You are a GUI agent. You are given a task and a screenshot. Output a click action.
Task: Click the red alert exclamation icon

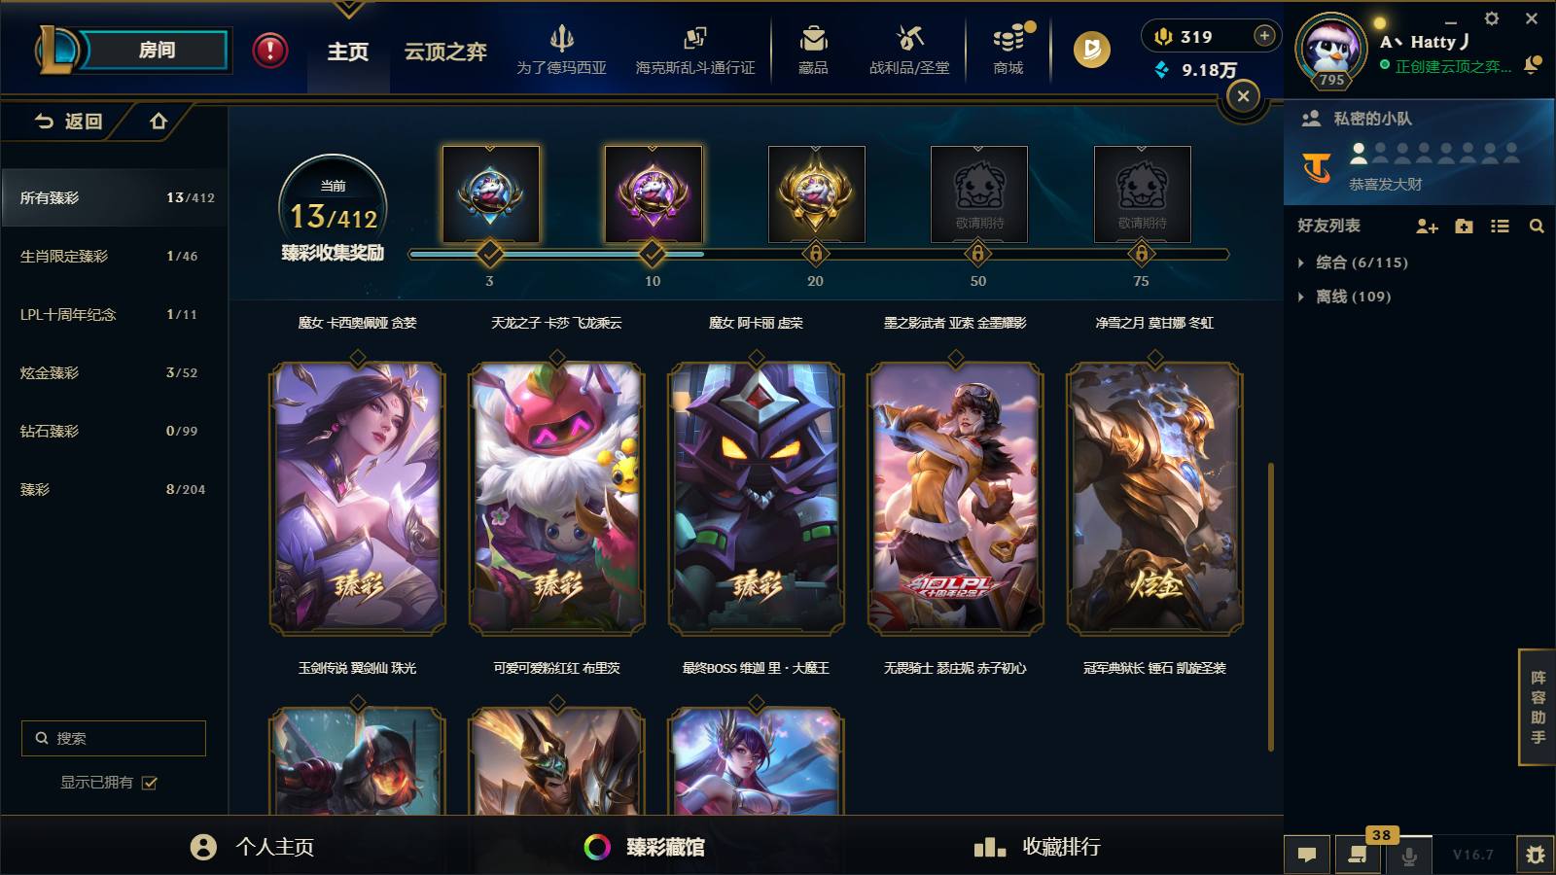tap(270, 51)
